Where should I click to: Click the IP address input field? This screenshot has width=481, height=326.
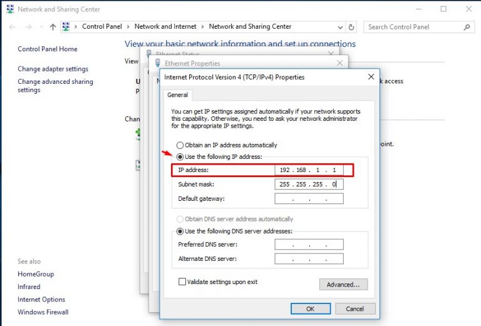click(x=309, y=170)
